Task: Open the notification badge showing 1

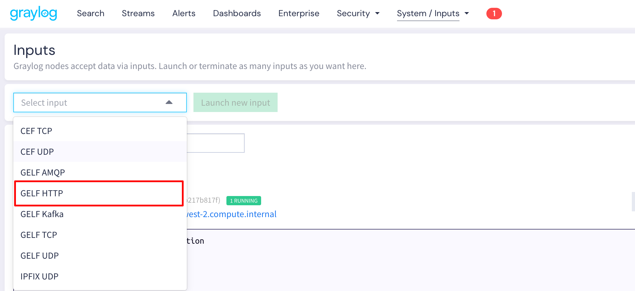Action: point(494,13)
